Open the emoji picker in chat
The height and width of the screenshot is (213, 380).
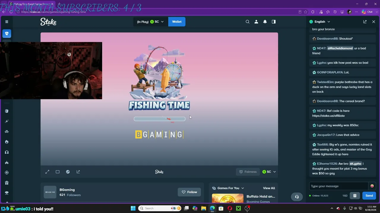pos(372,186)
